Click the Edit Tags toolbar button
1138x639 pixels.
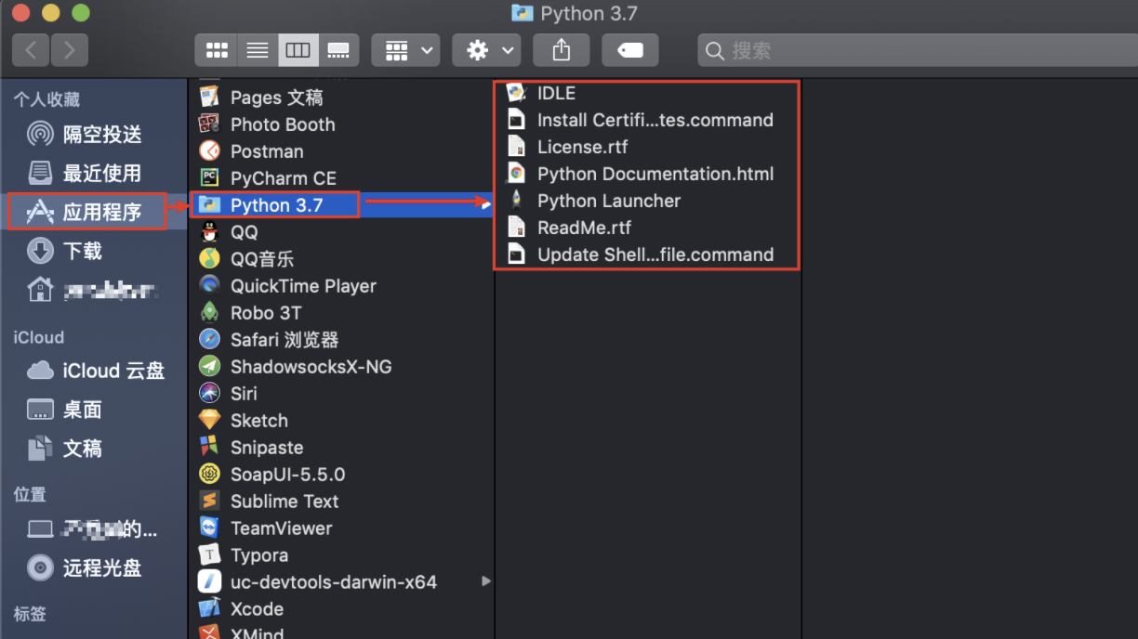click(x=630, y=50)
